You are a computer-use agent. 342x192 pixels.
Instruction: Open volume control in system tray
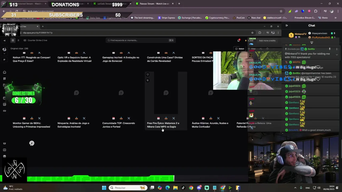tap(319, 188)
